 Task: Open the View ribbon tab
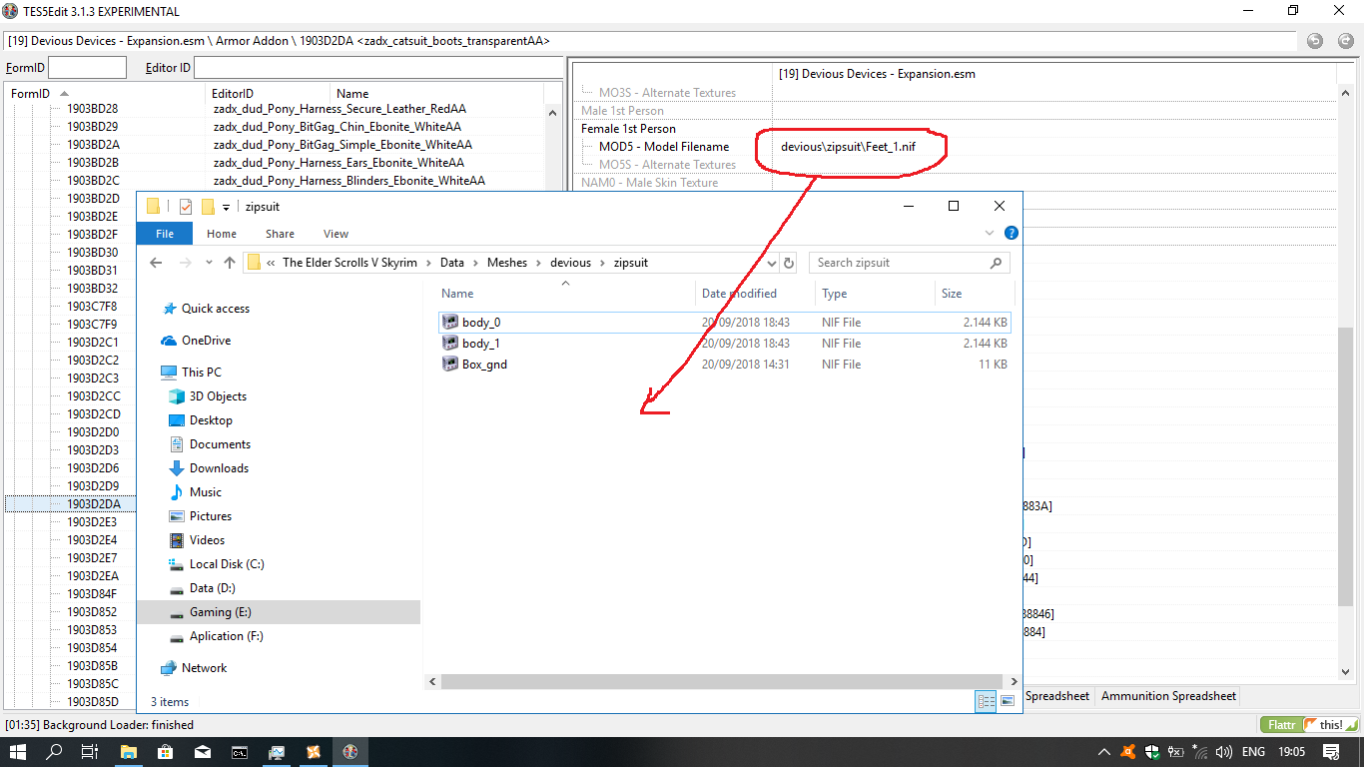coord(336,234)
